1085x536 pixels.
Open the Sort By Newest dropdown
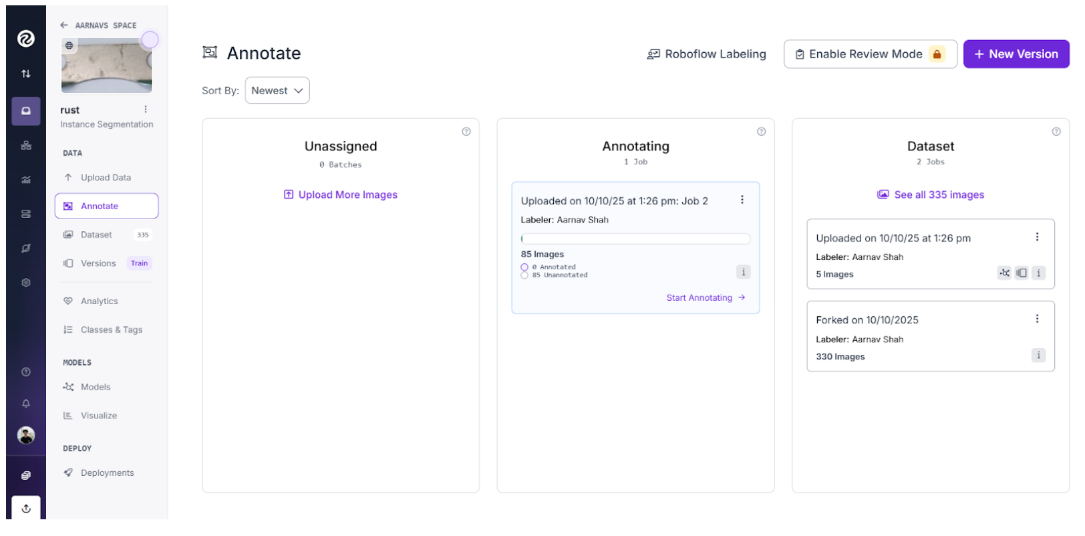tap(277, 91)
